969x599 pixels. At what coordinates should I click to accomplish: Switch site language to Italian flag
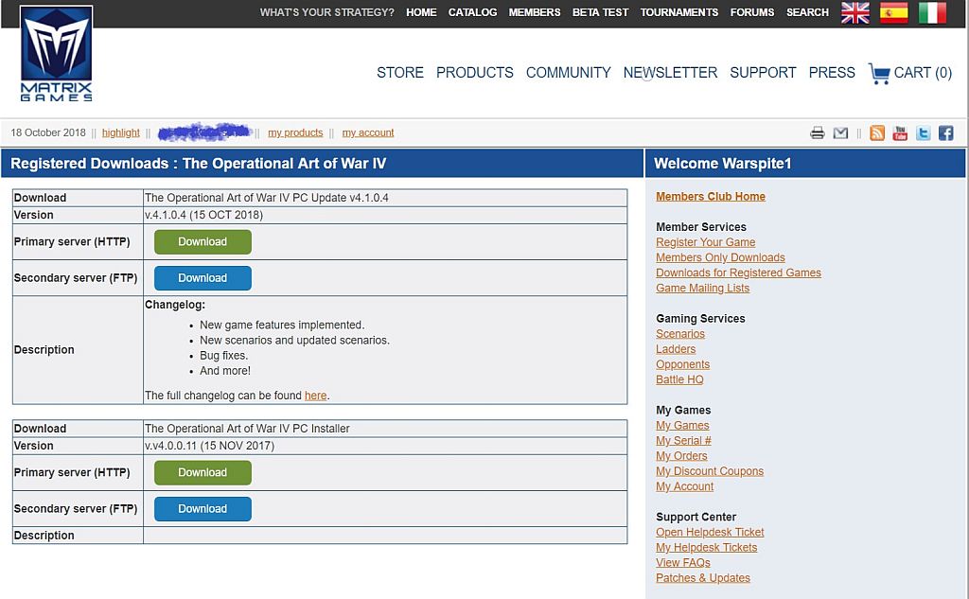pyautogui.click(x=932, y=12)
